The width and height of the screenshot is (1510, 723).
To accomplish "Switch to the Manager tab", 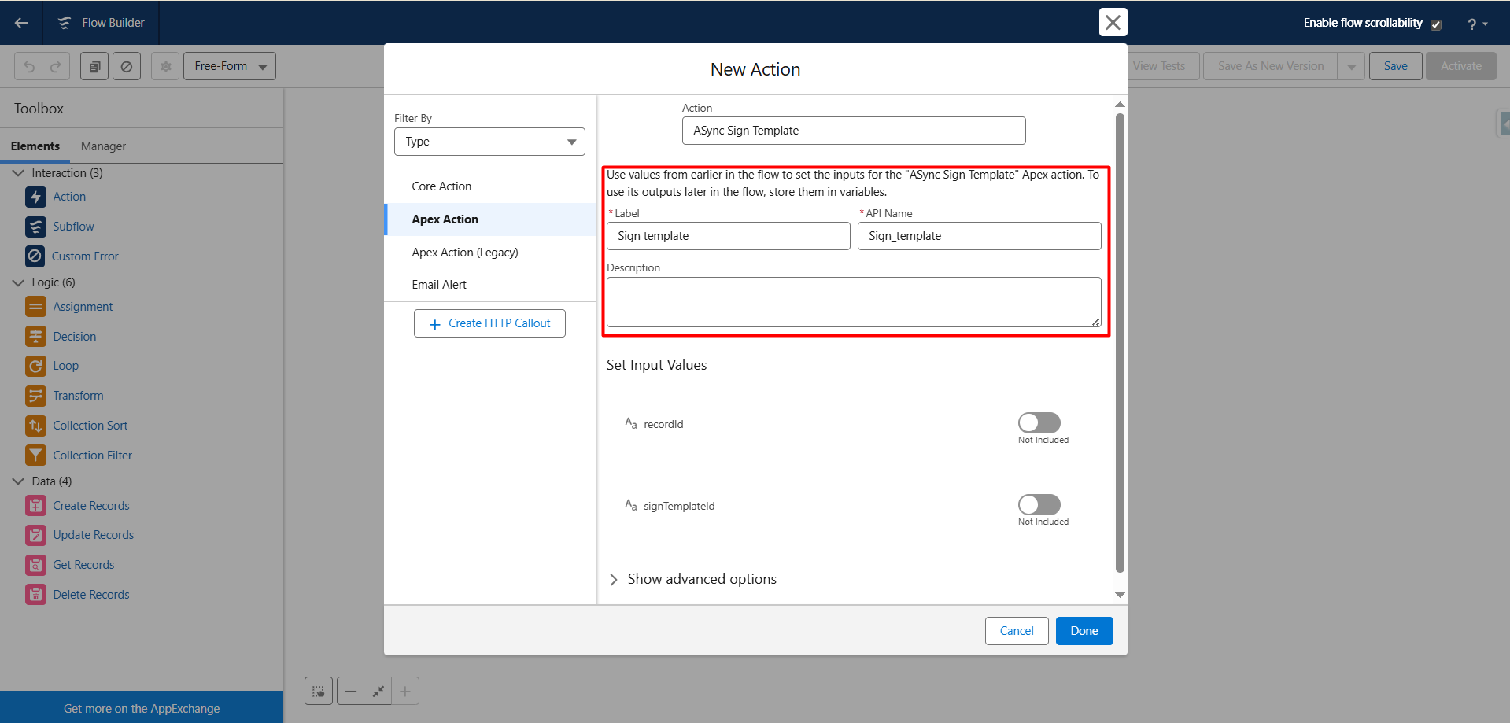I will [103, 146].
